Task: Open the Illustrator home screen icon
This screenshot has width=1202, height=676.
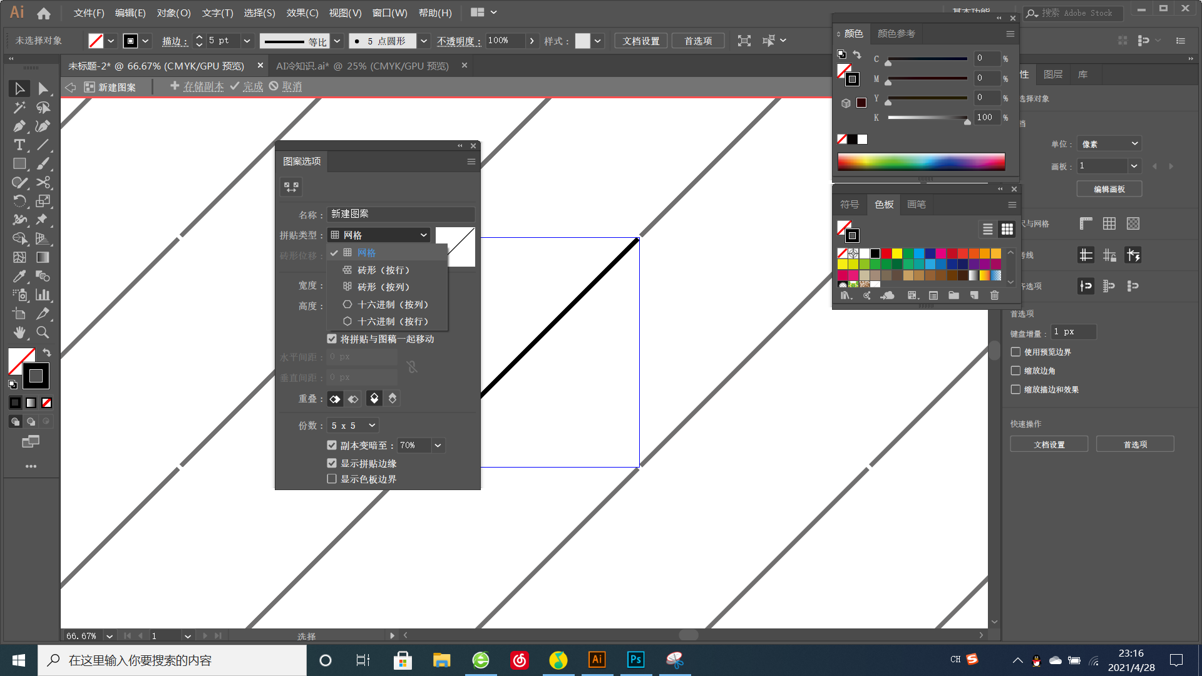Action: coord(44,13)
